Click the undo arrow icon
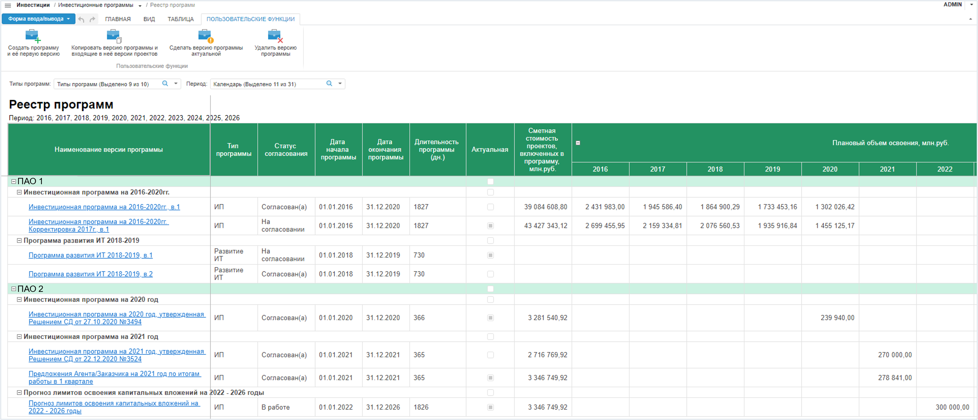The height and width of the screenshot is (420, 978). [81, 19]
